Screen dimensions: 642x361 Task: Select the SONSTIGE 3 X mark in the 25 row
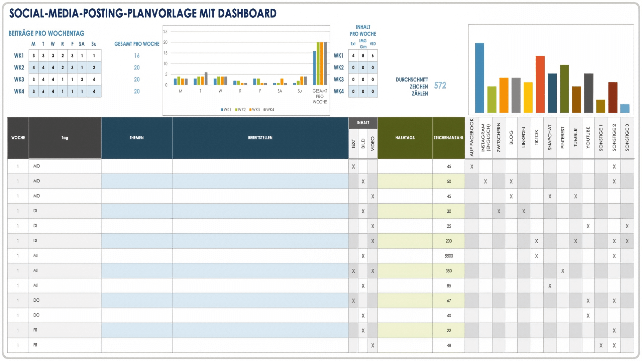pos(627,226)
